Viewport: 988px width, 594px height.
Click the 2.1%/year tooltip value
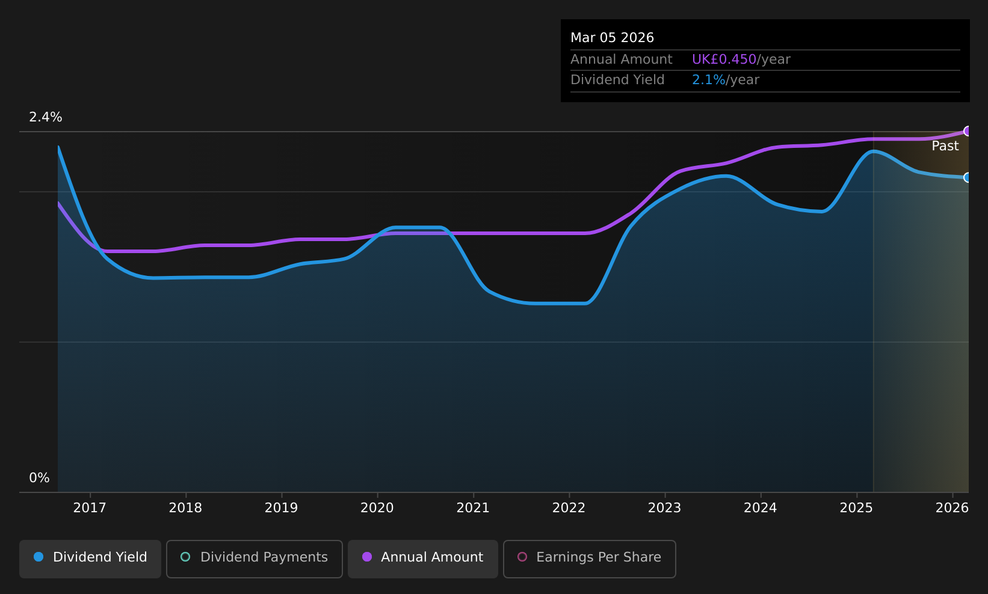click(x=725, y=80)
